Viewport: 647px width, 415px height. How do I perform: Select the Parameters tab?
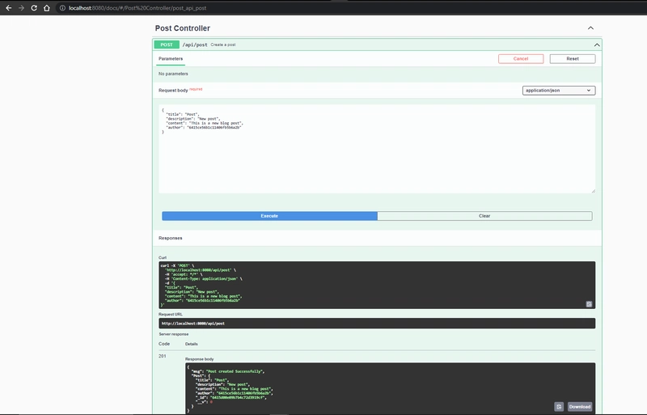tap(171, 58)
